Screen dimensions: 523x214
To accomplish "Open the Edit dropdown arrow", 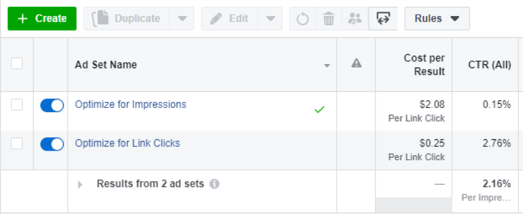I will click(x=270, y=19).
